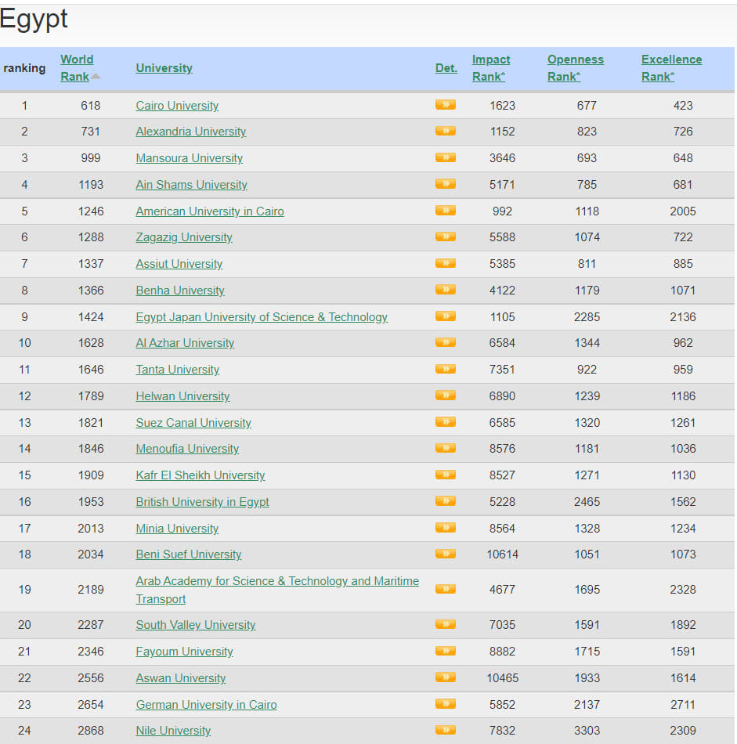737x744 pixels.
Task: Visit the Zagazig University link
Action: pos(184,237)
